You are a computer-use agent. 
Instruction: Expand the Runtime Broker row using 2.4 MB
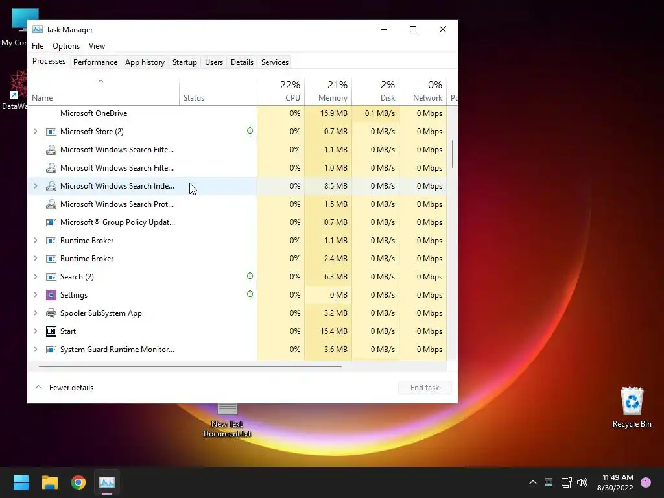pyautogui.click(x=36, y=259)
